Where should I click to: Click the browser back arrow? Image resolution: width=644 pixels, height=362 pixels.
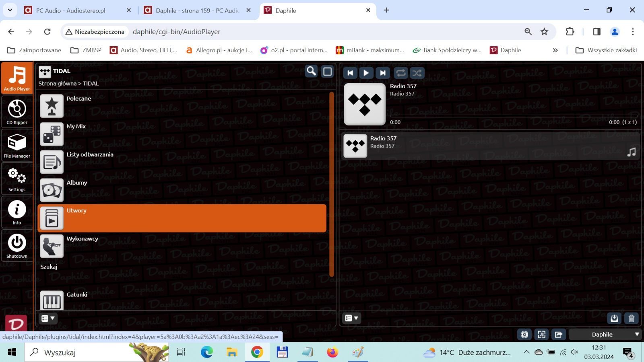point(11,31)
